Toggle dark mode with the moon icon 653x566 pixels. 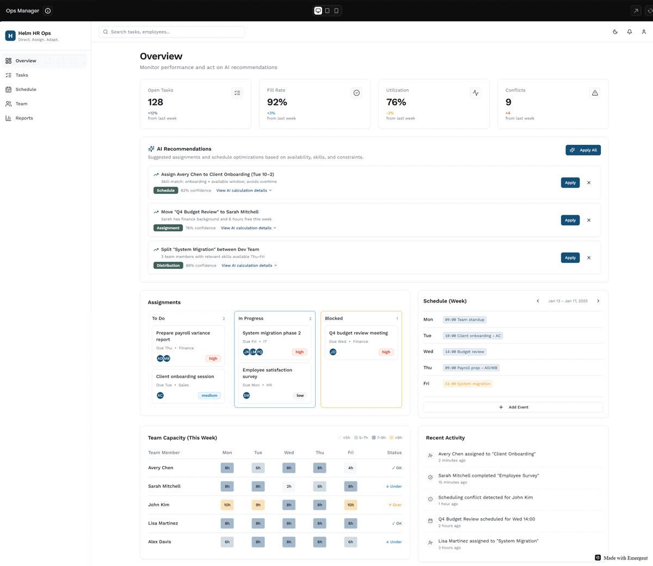tap(615, 32)
